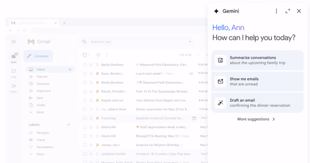Open the Gmail hamburger menu icon
310x163 pixels.
point(13,41)
